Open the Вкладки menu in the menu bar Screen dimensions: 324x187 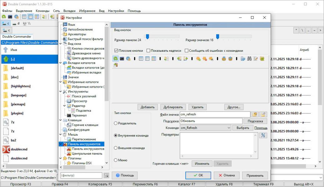coord(69,11)
